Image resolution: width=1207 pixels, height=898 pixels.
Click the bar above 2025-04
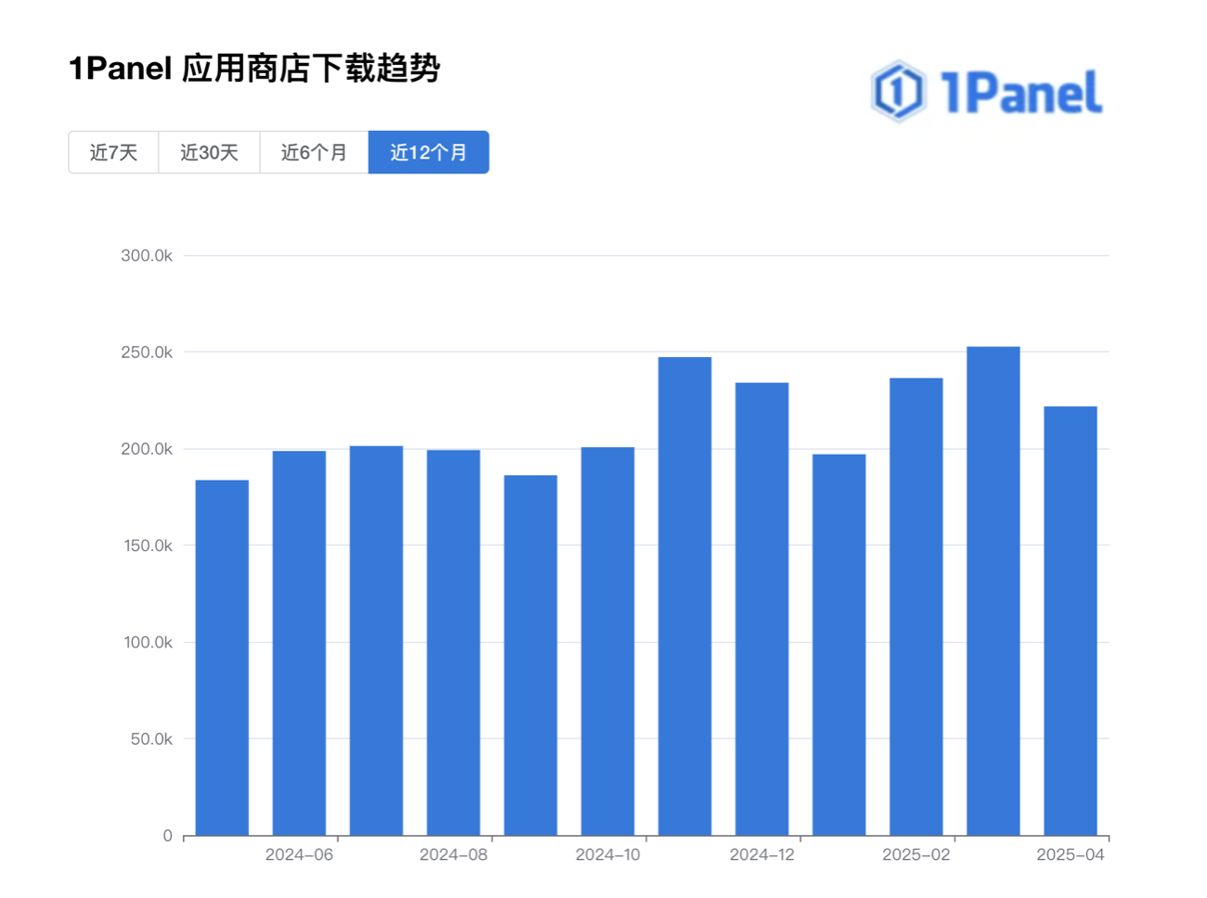coord(1070,621)
